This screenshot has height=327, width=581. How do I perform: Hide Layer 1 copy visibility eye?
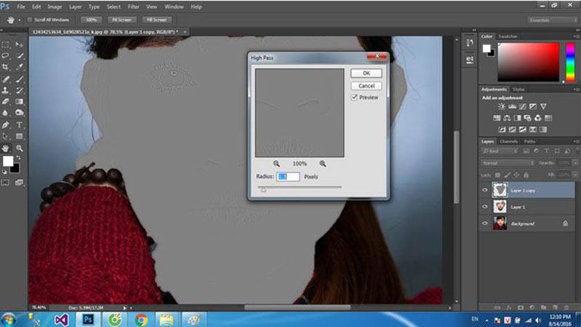click(485, 190)
